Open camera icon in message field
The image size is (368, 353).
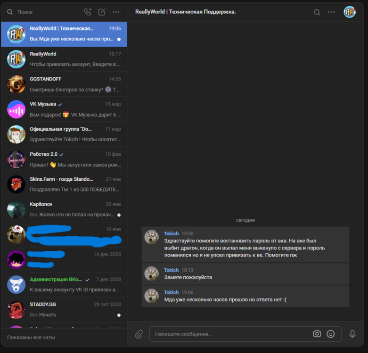[x=317, y=334]
